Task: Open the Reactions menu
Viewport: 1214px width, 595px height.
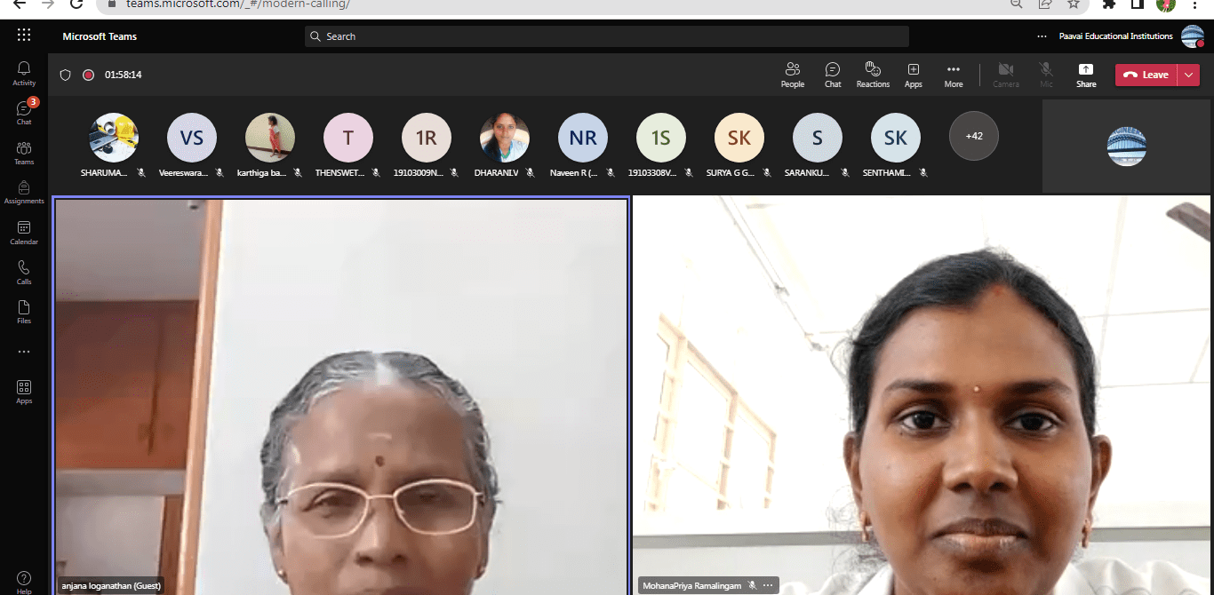Action: (x=873, y=75)
